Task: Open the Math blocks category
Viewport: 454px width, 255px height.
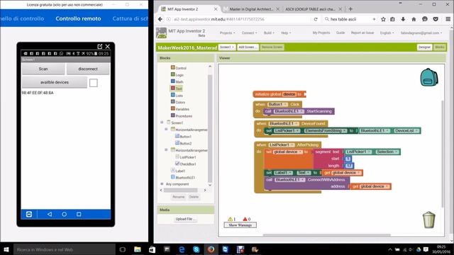Action: pyautogui.click(x=177, y=82)
